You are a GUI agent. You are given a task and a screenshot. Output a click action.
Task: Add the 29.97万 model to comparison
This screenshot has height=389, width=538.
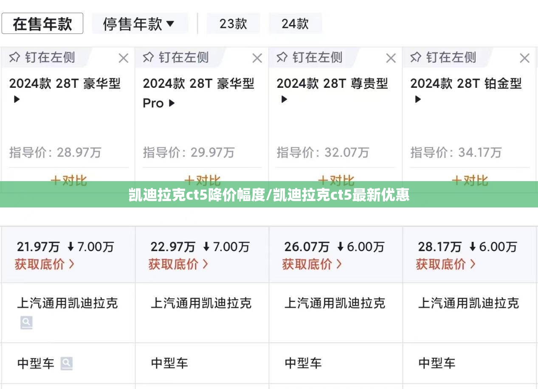tap(202, 180)
